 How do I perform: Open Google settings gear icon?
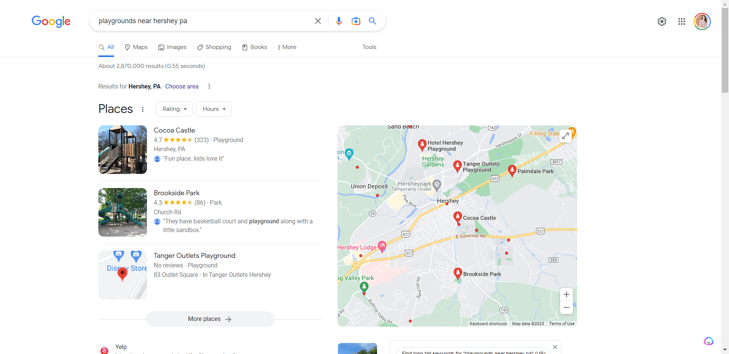[x=662, y=22]
